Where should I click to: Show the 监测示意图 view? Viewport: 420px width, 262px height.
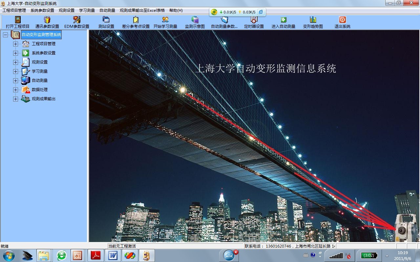[x=195, y=20]
